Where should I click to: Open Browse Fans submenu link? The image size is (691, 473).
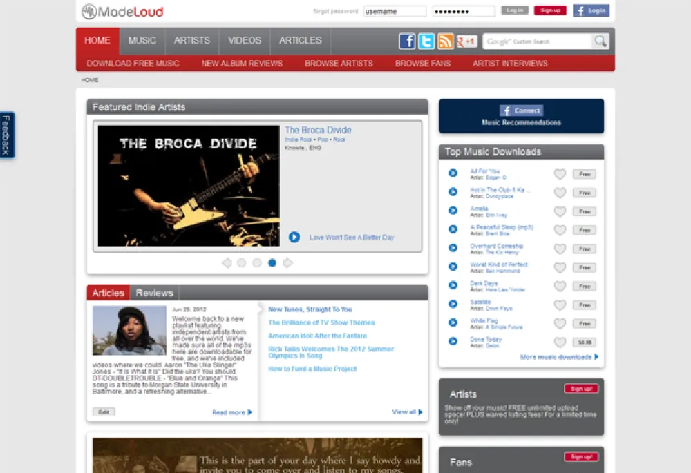pyautogui.click(x=423, y=64)
